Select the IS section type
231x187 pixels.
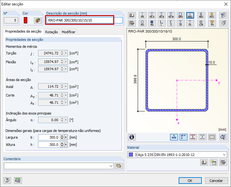(x=181, y=23)
